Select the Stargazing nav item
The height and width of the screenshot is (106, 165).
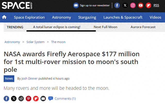click(87, 17)
